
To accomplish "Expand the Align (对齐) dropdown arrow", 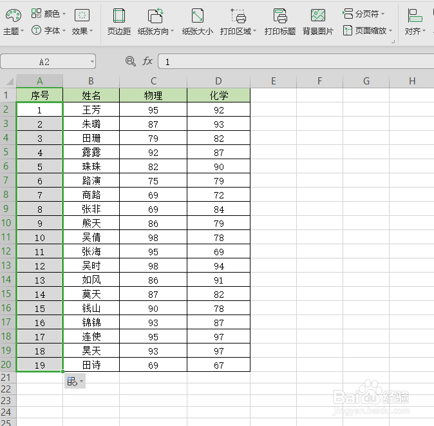I will [424, 31].
